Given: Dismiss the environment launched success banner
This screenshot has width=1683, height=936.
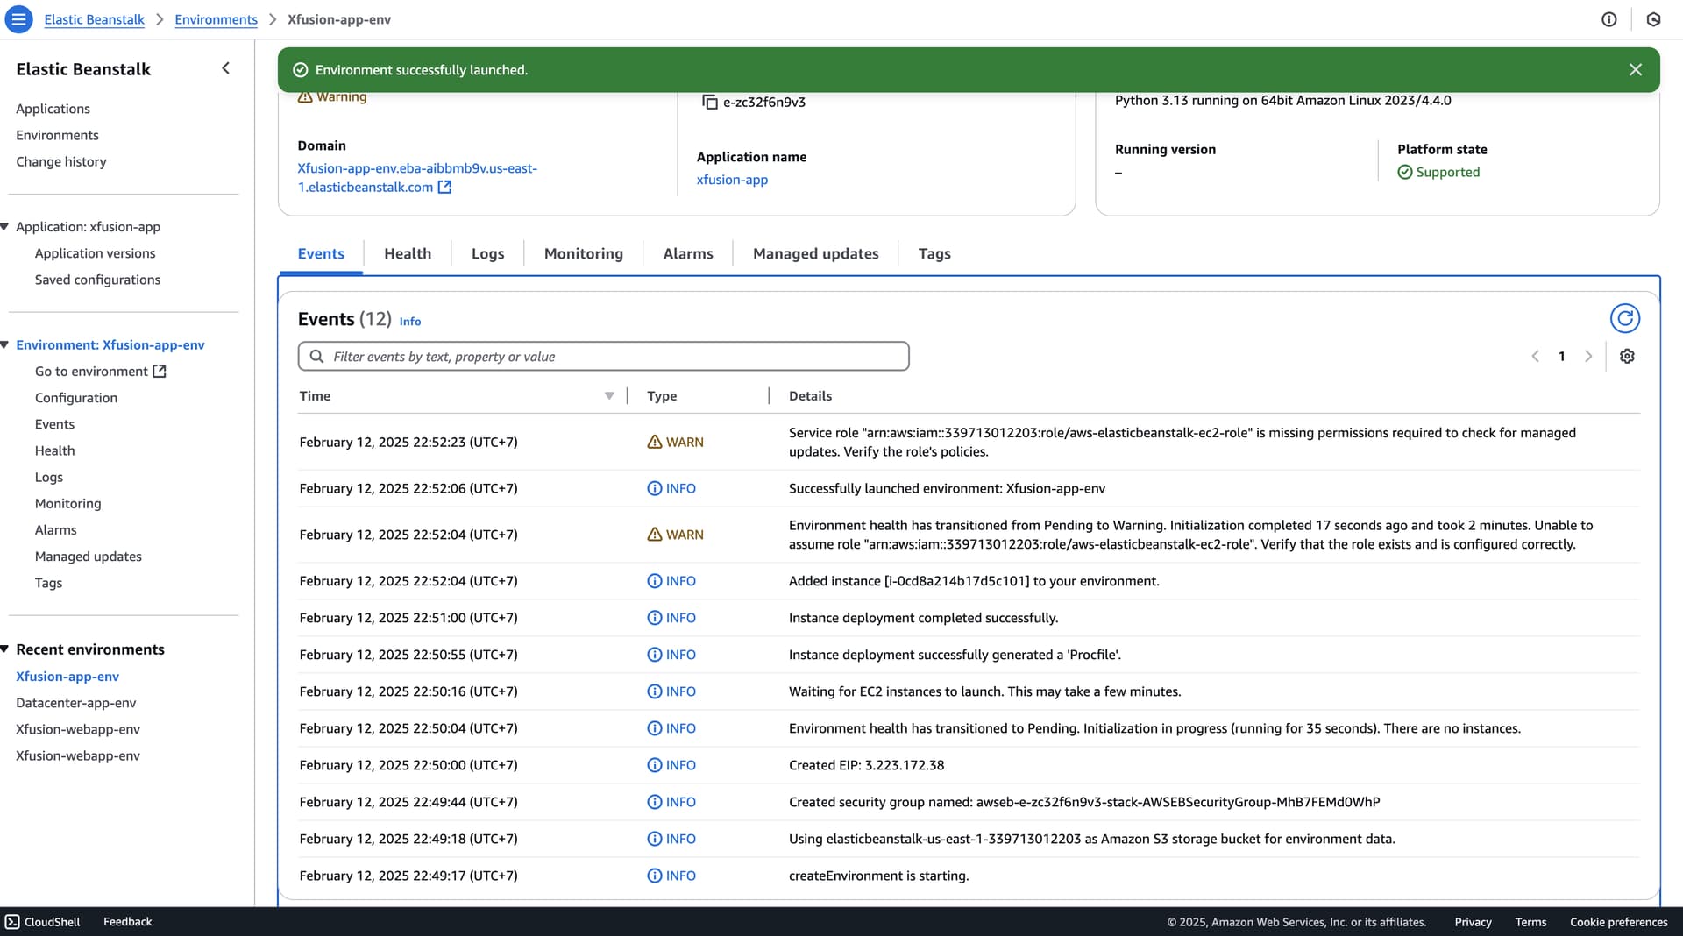Looking at the screenshot, I should click(x=1635, y=70).
